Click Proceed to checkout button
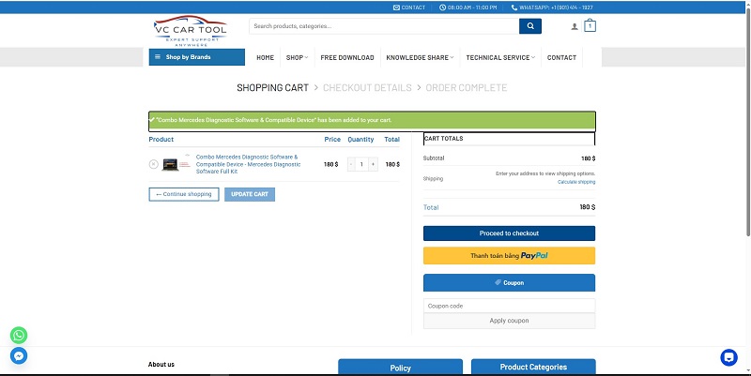Viewport: 751px width, 376px height. click(x=509, y=233)
